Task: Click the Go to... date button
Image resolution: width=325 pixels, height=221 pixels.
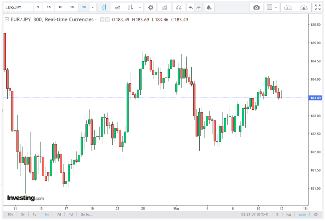Action: [86, 214]
